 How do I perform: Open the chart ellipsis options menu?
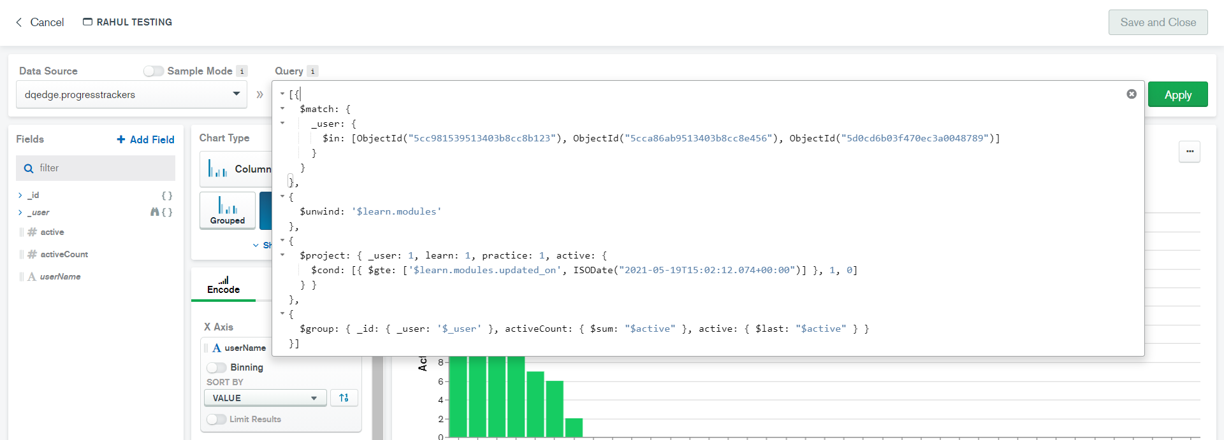pos(1189,152)
